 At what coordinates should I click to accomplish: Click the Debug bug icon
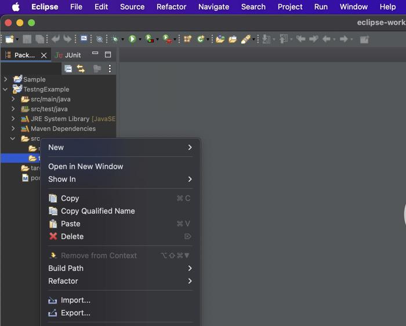click(115, 39)
